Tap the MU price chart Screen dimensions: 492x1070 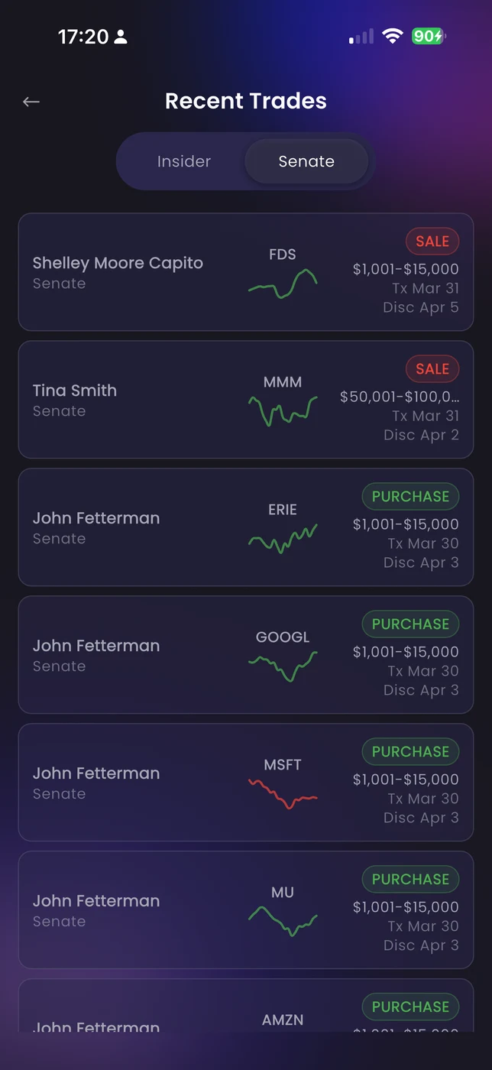tap(283, 921)
